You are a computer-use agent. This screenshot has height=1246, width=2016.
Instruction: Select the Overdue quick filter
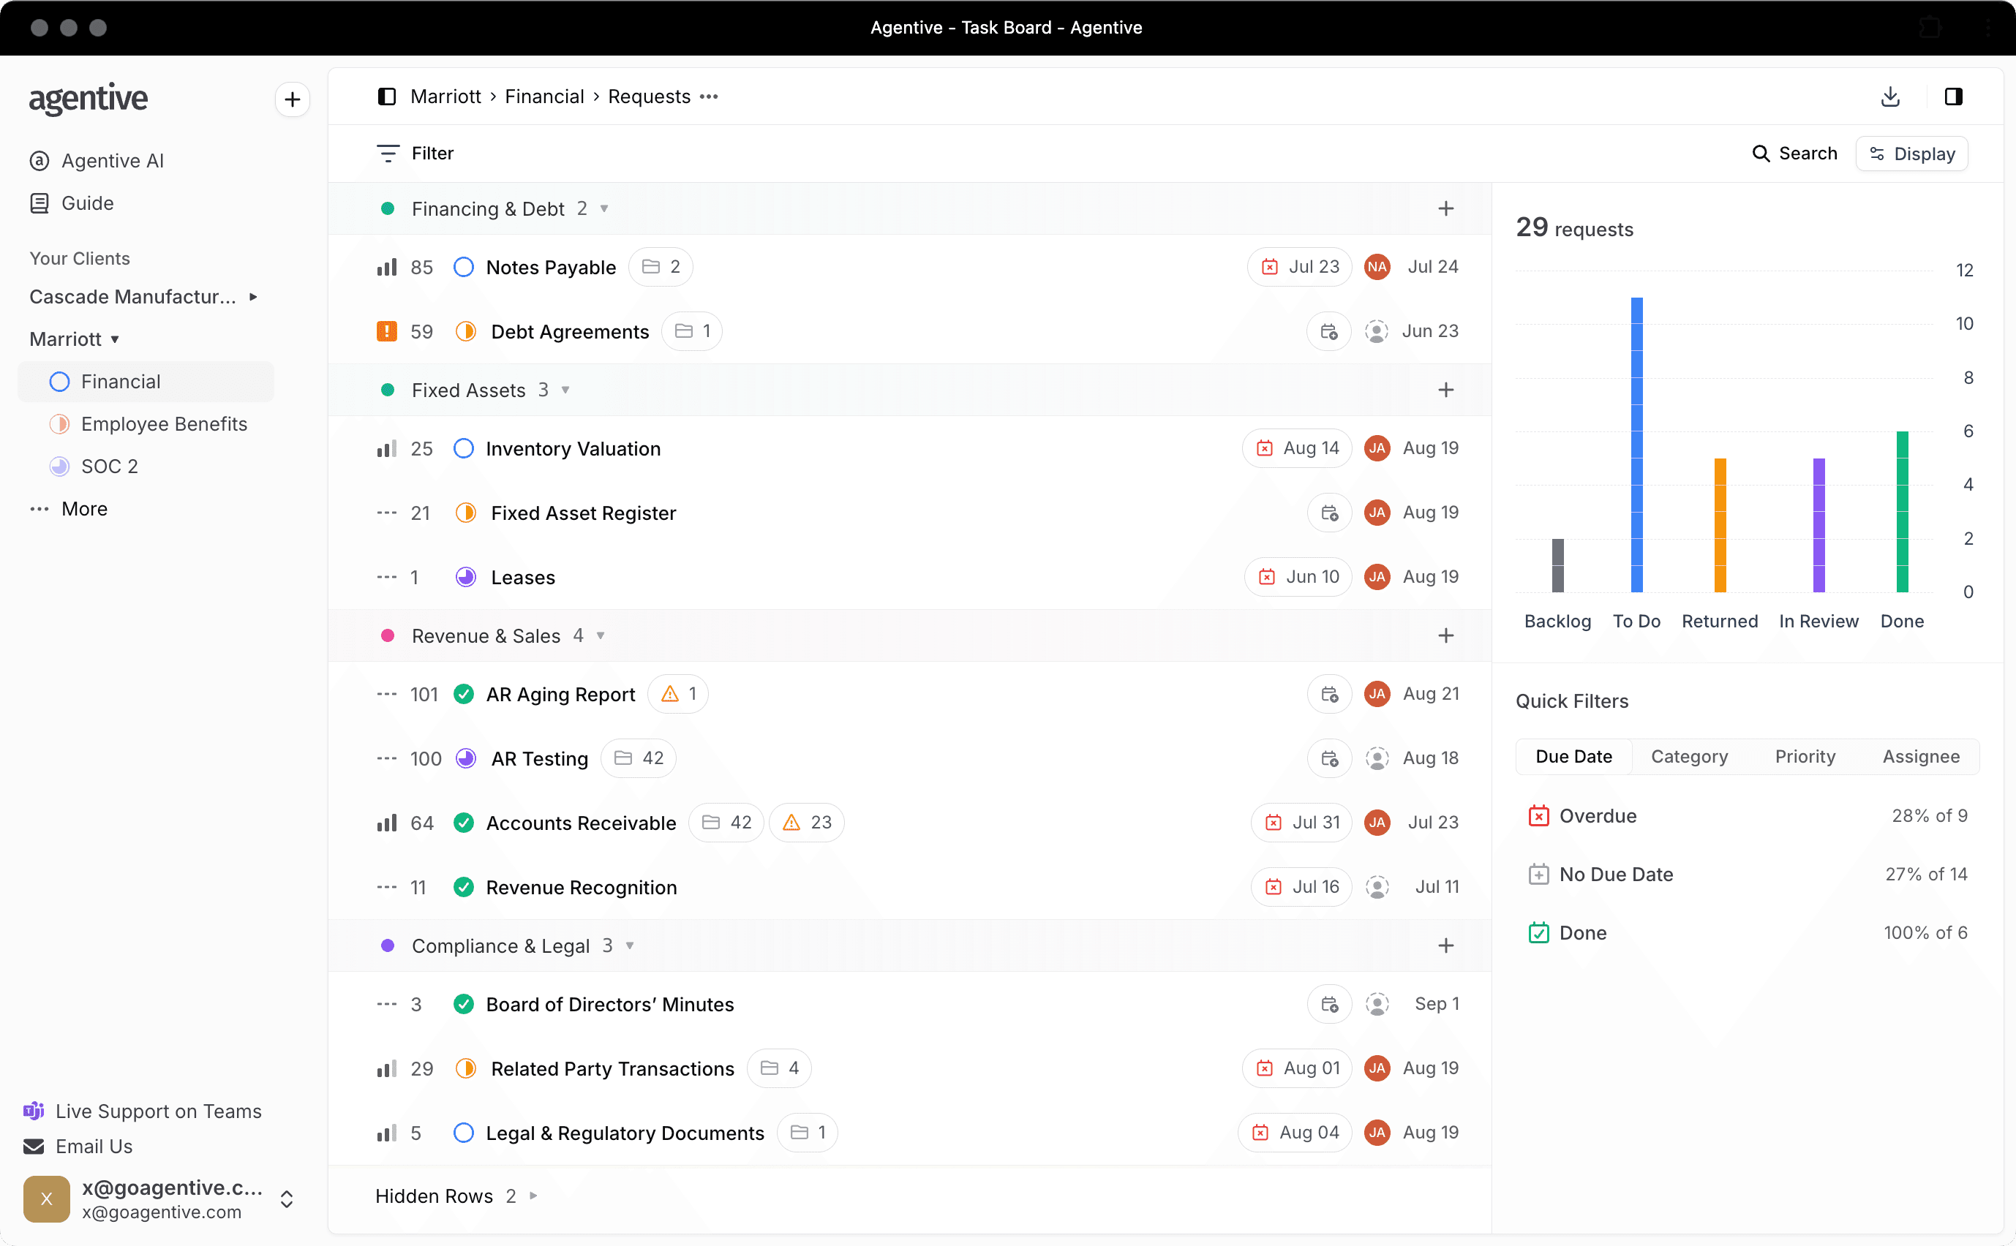tap(1598, 815)
